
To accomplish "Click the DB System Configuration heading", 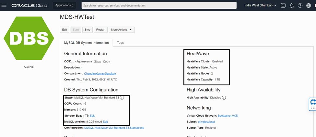I will pyautogui.click(x=91, y=90).
